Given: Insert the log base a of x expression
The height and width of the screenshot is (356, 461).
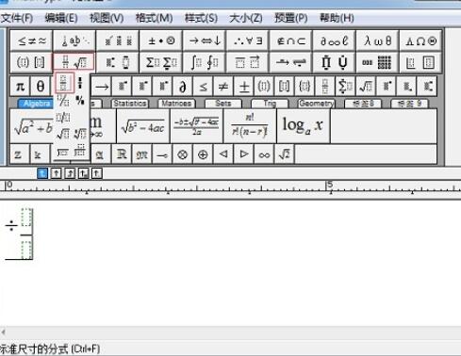Looking at the screenshot, I should click(303, 126).
